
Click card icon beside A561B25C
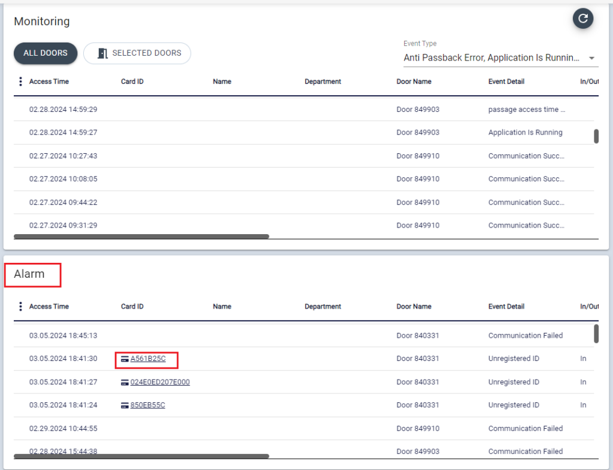[125, 359]
